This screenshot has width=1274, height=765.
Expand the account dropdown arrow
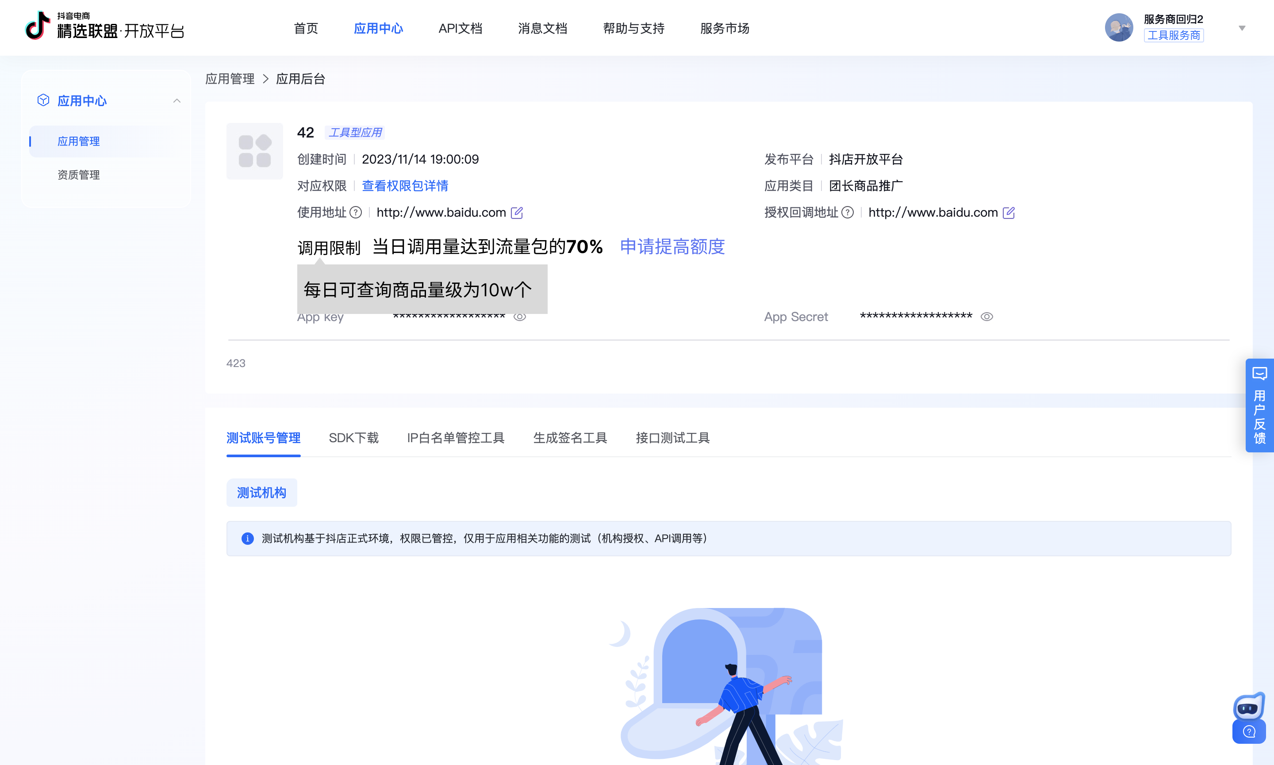point(1242,28)
